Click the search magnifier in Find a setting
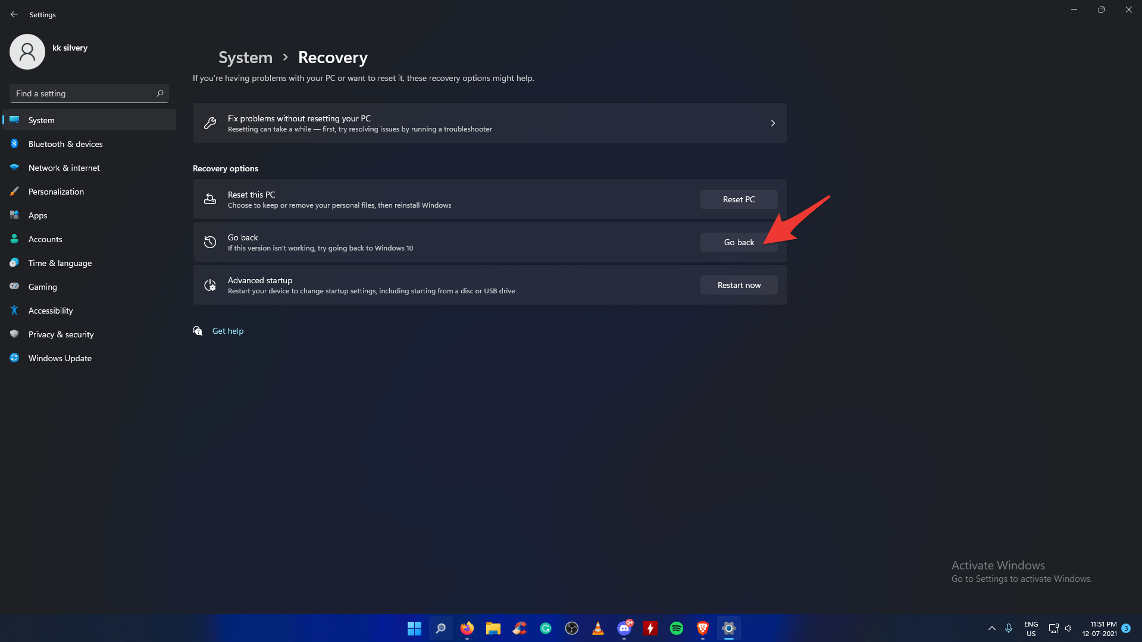Viewport: 1142px width, 642px height. 159,93
